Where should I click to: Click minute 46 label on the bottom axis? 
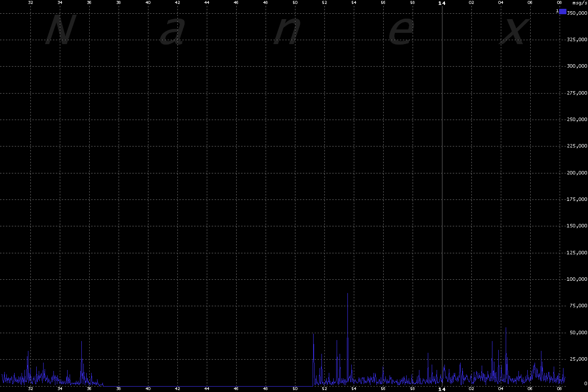(236, 389)
